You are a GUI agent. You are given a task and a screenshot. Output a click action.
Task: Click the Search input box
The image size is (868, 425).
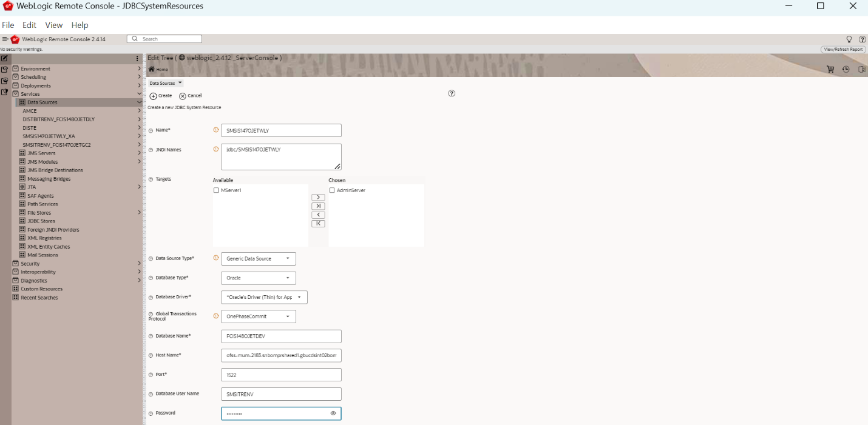point(164,39)
